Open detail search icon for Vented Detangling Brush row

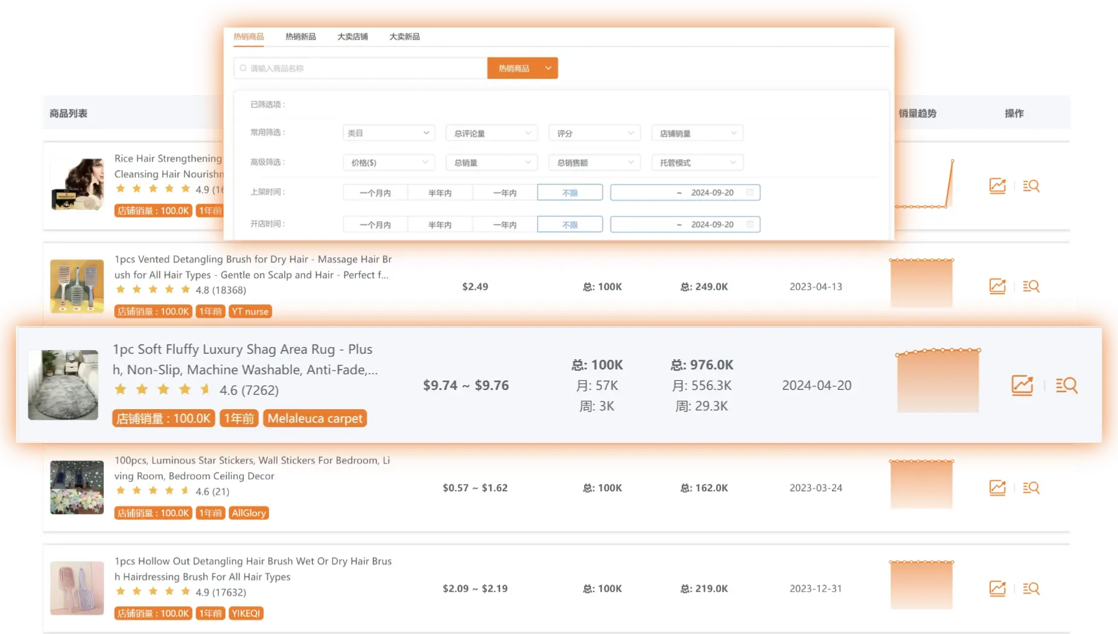point(1031,286)
